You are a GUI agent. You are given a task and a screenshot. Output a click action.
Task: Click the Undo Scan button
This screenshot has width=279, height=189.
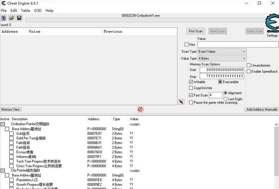tap(254, 31)
